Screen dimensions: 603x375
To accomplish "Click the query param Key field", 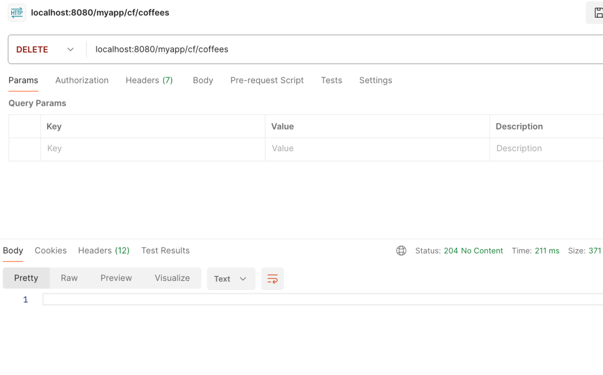I will click(x=152, y=149).
